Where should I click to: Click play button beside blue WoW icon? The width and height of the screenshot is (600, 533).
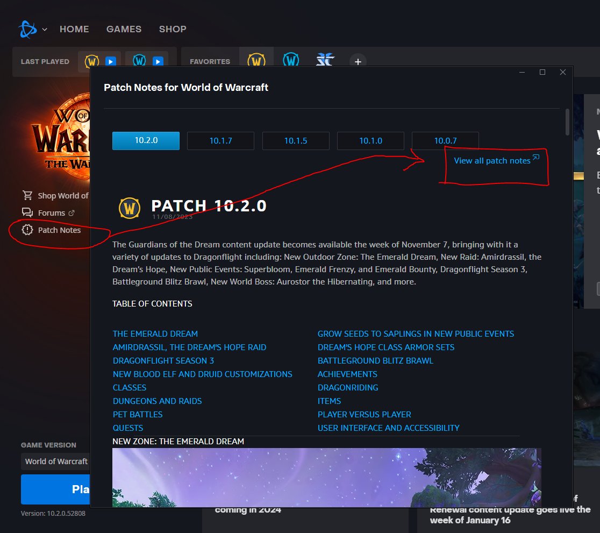tap(158, 61)
